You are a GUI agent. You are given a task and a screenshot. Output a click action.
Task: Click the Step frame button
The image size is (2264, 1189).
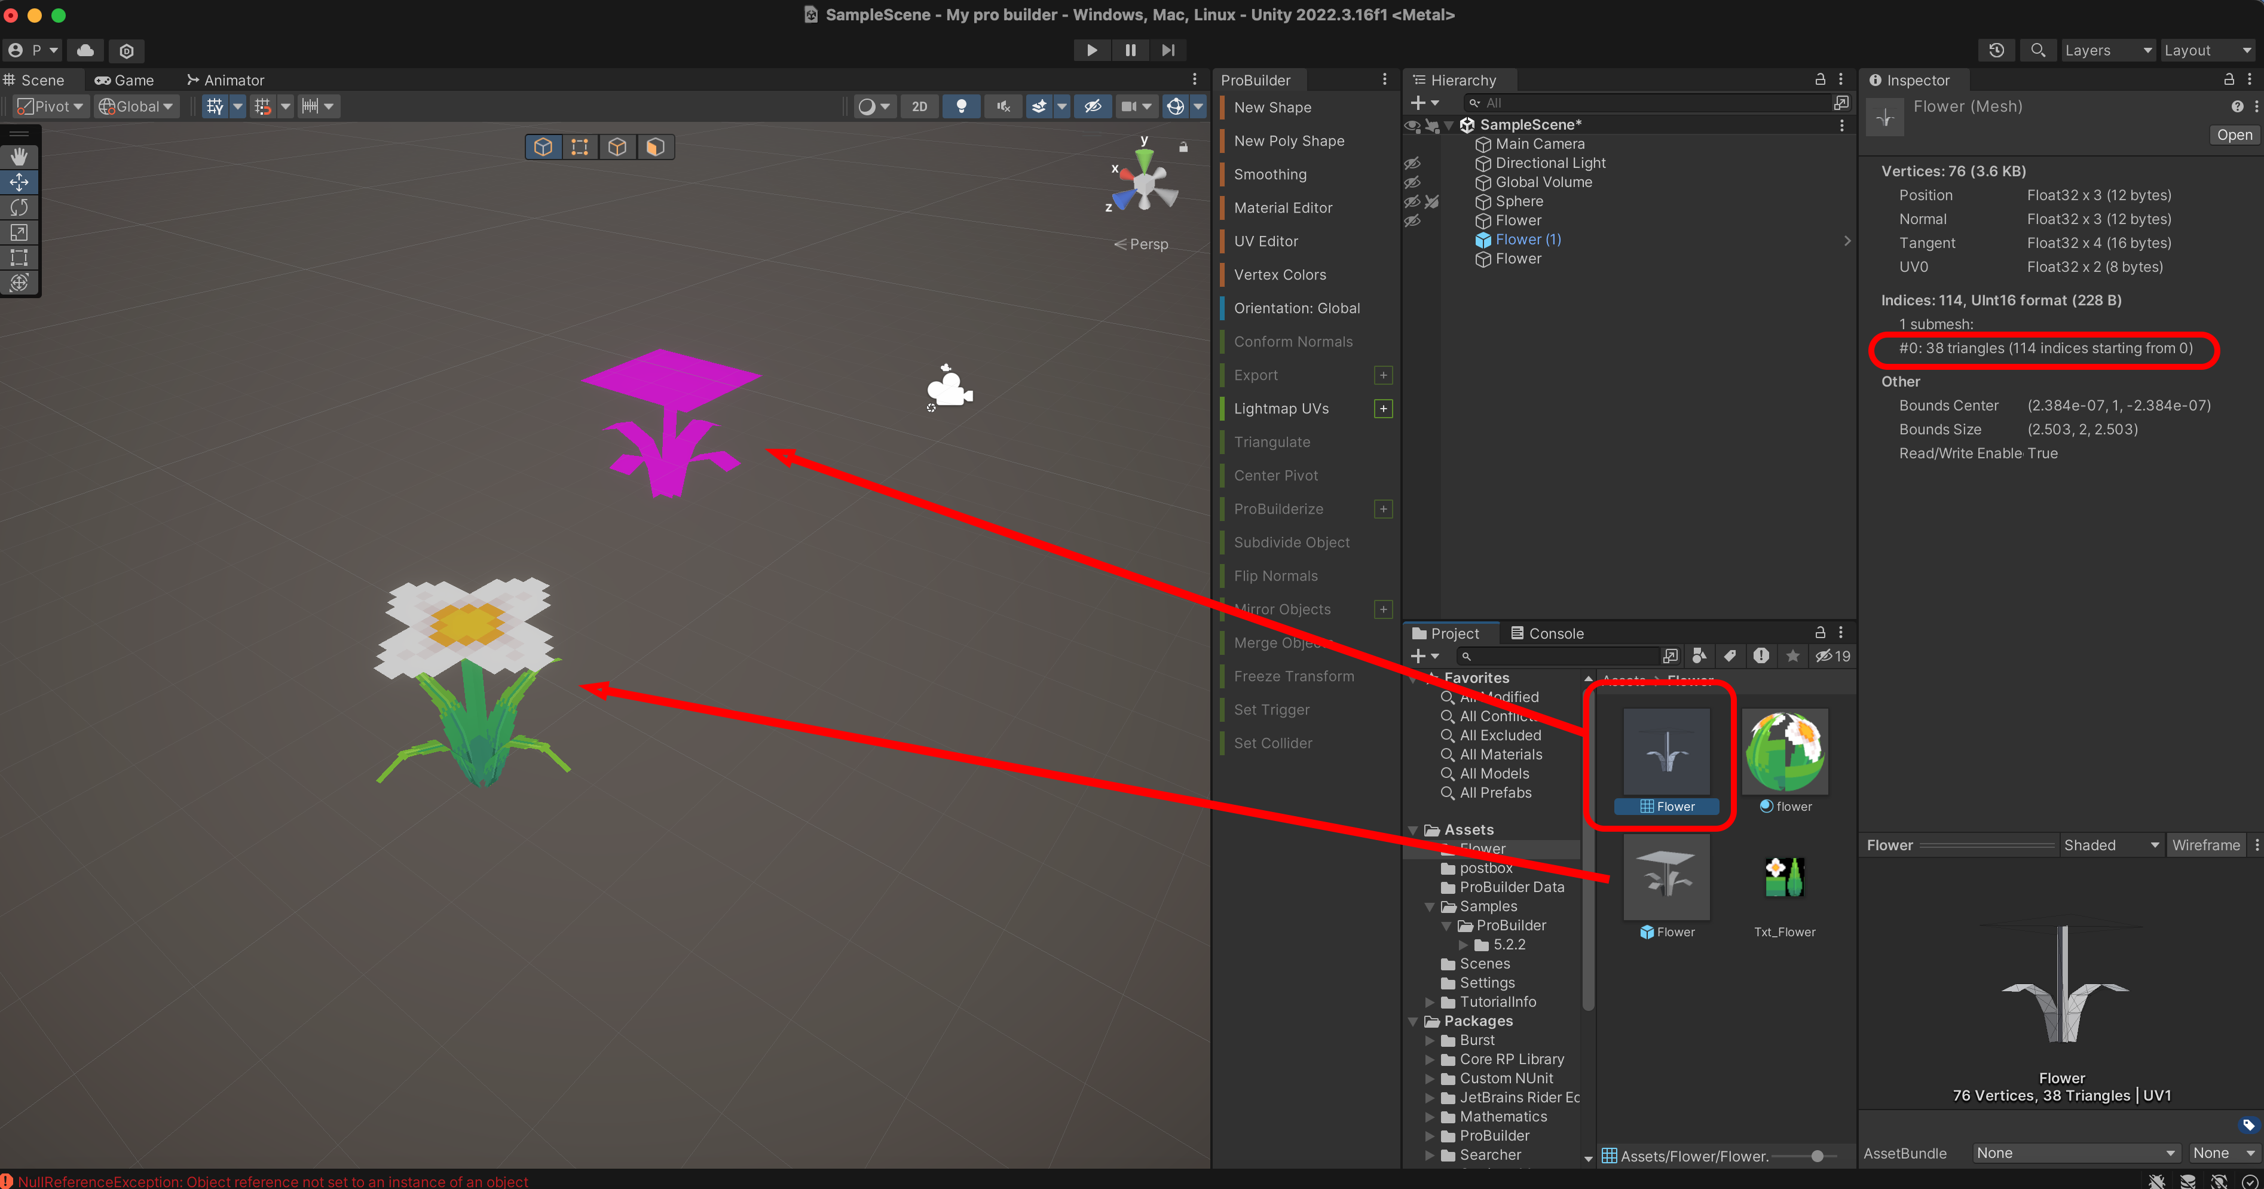click(1168, 50)
